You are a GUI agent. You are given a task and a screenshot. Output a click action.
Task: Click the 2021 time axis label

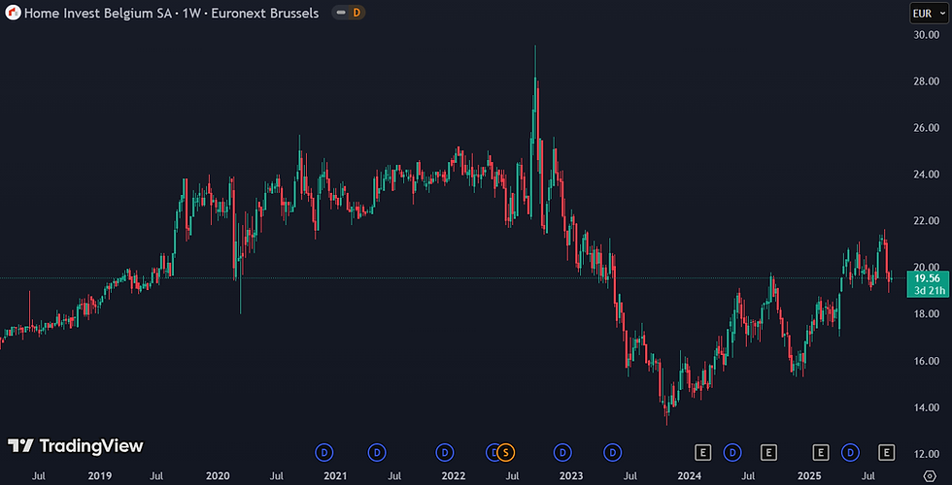coord(335,476)
